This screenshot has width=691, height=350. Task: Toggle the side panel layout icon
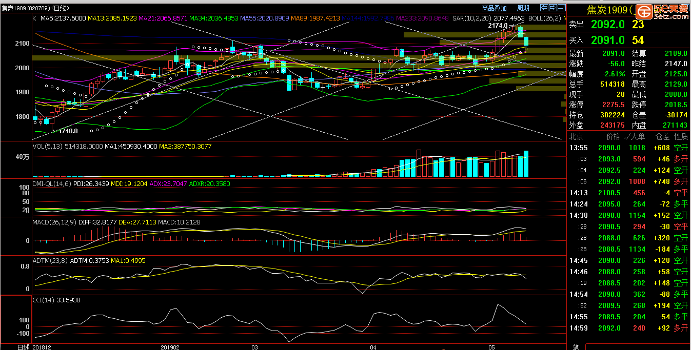[561, 8]
